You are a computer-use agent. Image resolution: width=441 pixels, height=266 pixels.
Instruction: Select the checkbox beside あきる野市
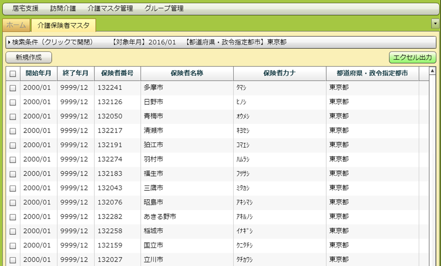pos(13,217)
